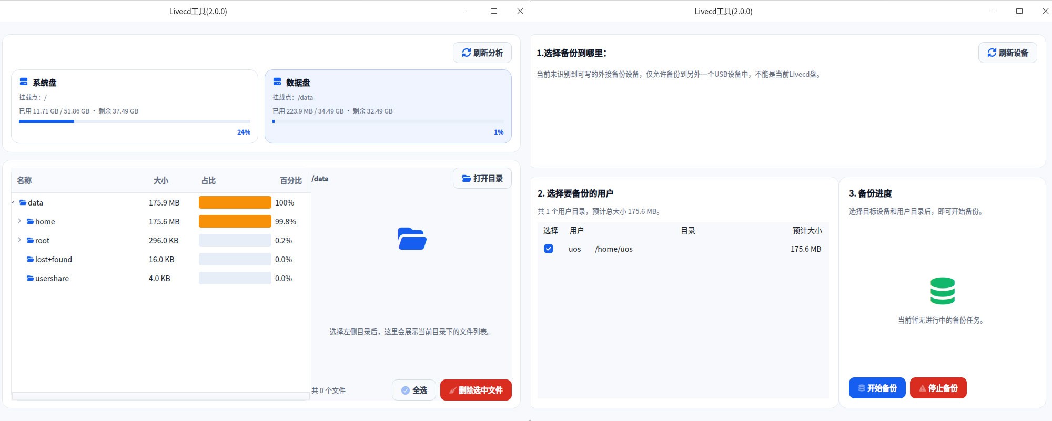Image resolution: width=1052 pixels, height=421 pixels.
Task: Expand the root folder in tree
Action: pyautogui.click(x=19, y=240)
